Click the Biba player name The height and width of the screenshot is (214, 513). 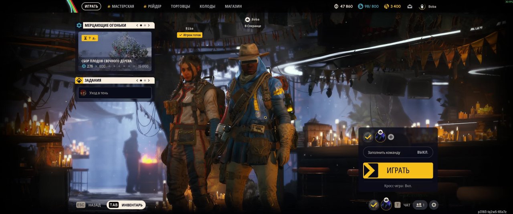point(190,28)
